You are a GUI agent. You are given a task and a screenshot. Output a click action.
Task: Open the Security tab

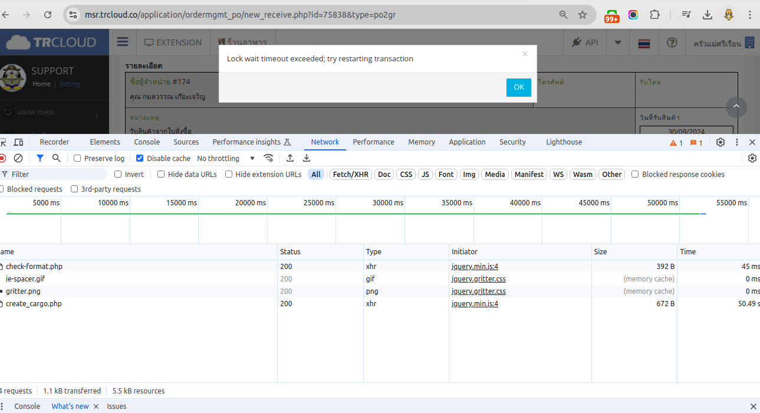click(512, 142)
